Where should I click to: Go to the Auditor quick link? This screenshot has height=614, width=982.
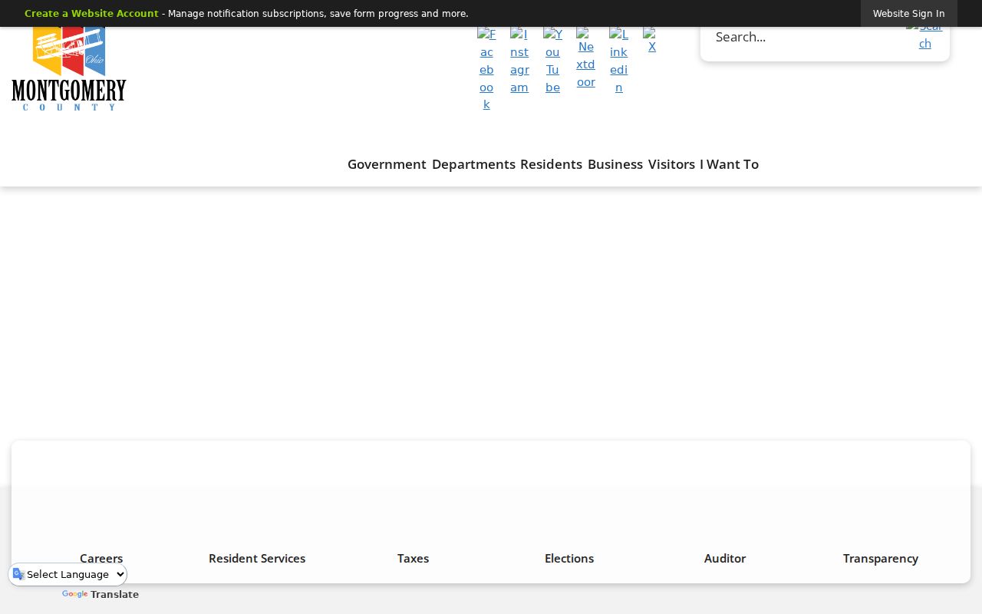725,558
